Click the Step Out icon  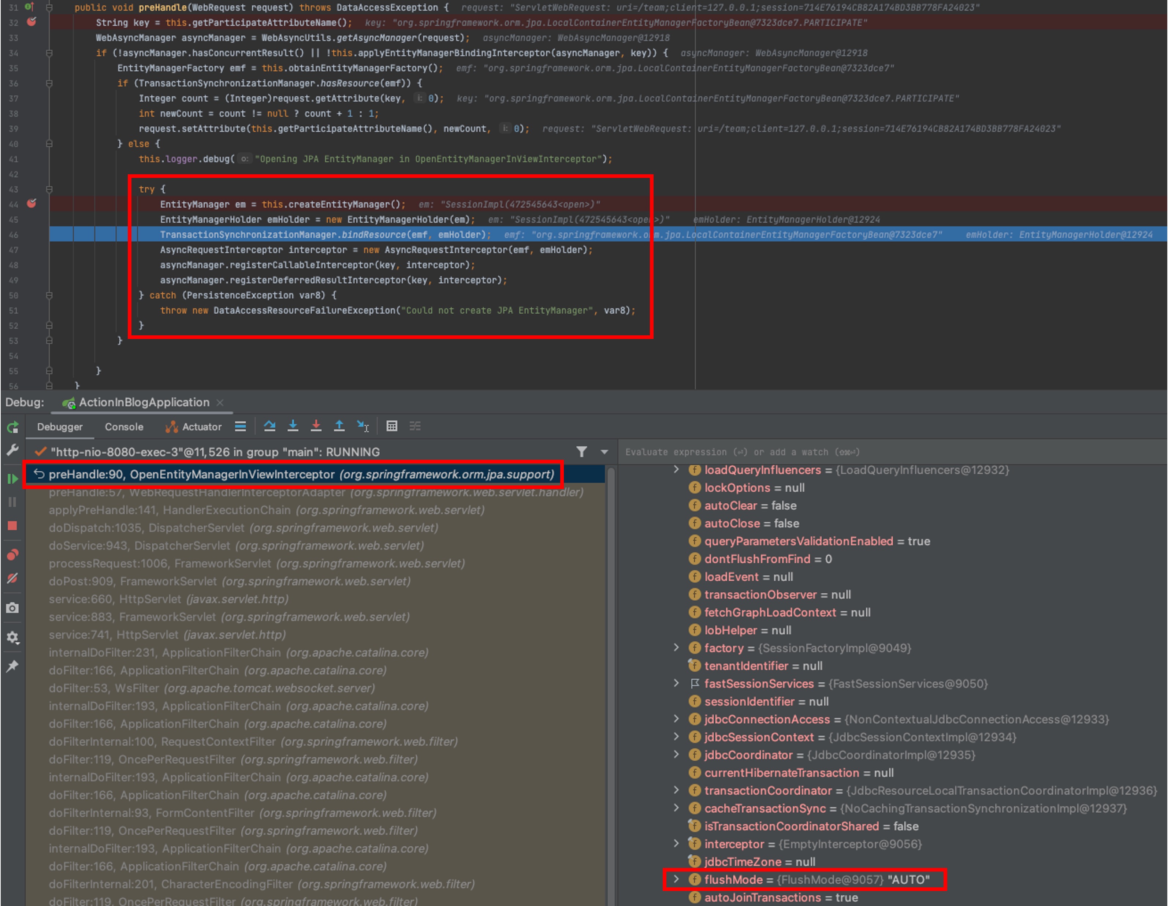click(339, 426)
